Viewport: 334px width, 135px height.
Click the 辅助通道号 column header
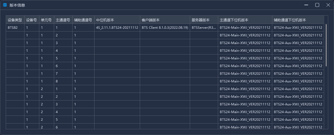click(x=83, y=20)
